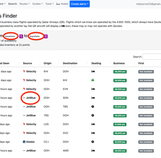
Task: Sort by the Source column header
Action: (x=27, y=63)
